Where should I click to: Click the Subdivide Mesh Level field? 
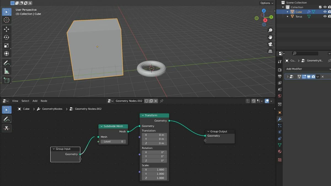pyautogui.click(x=113, y=142)
